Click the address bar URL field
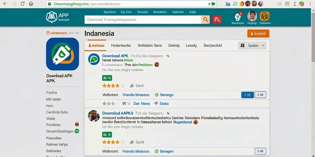This screenshot has width=315, height=157. point(131,4)
